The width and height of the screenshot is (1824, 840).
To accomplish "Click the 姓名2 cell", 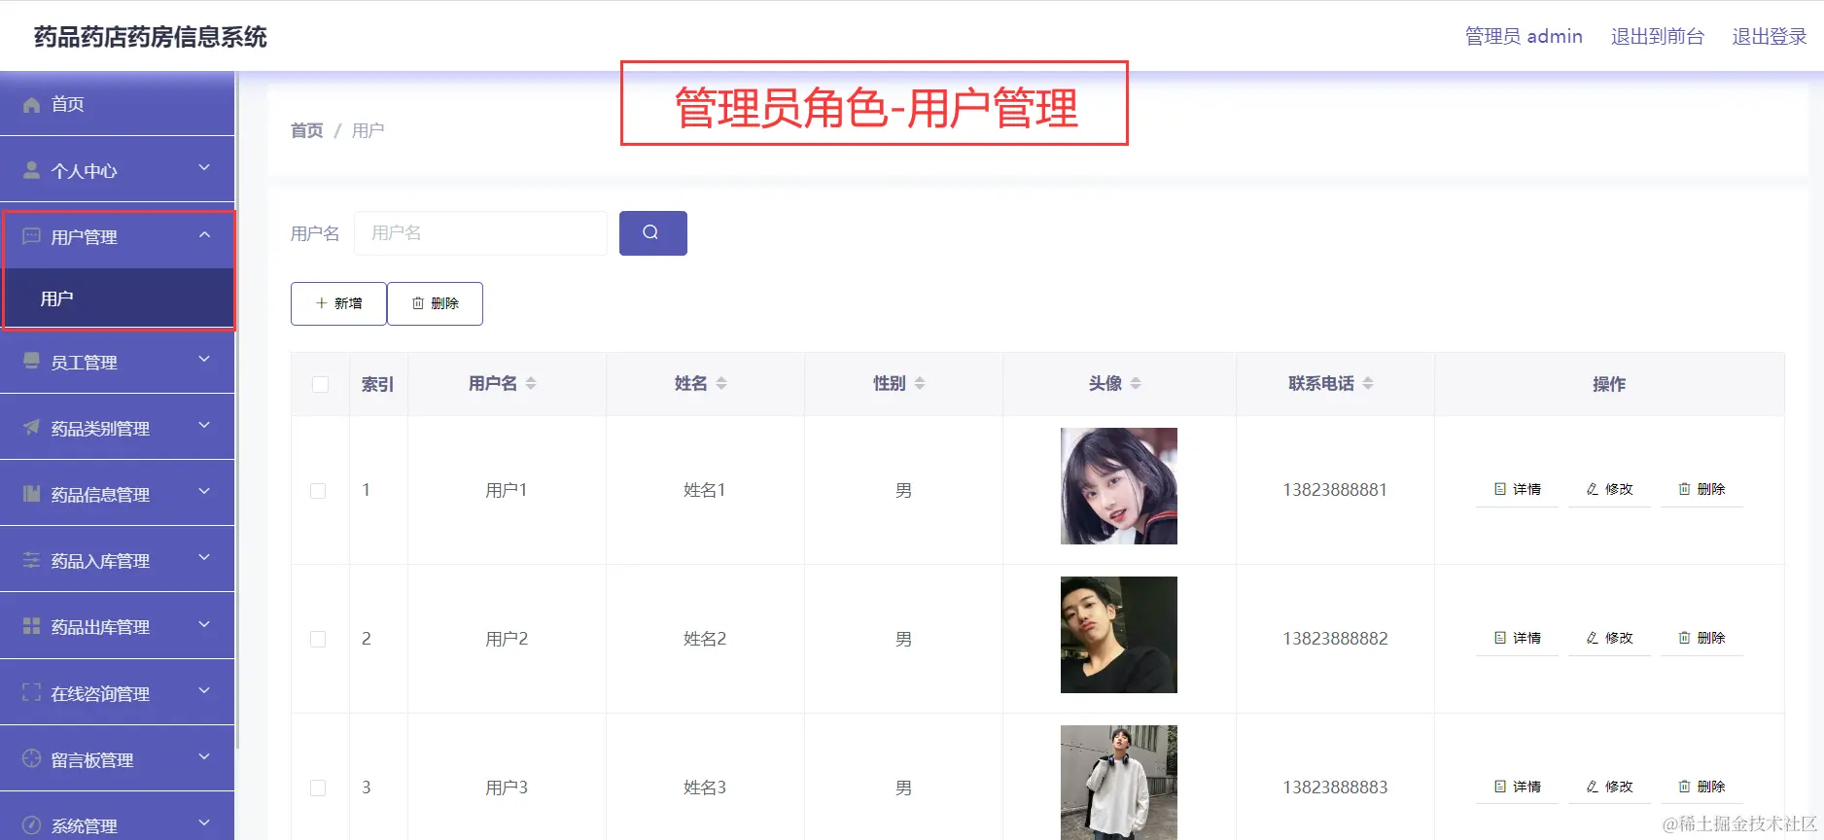I will coord(705,639).
